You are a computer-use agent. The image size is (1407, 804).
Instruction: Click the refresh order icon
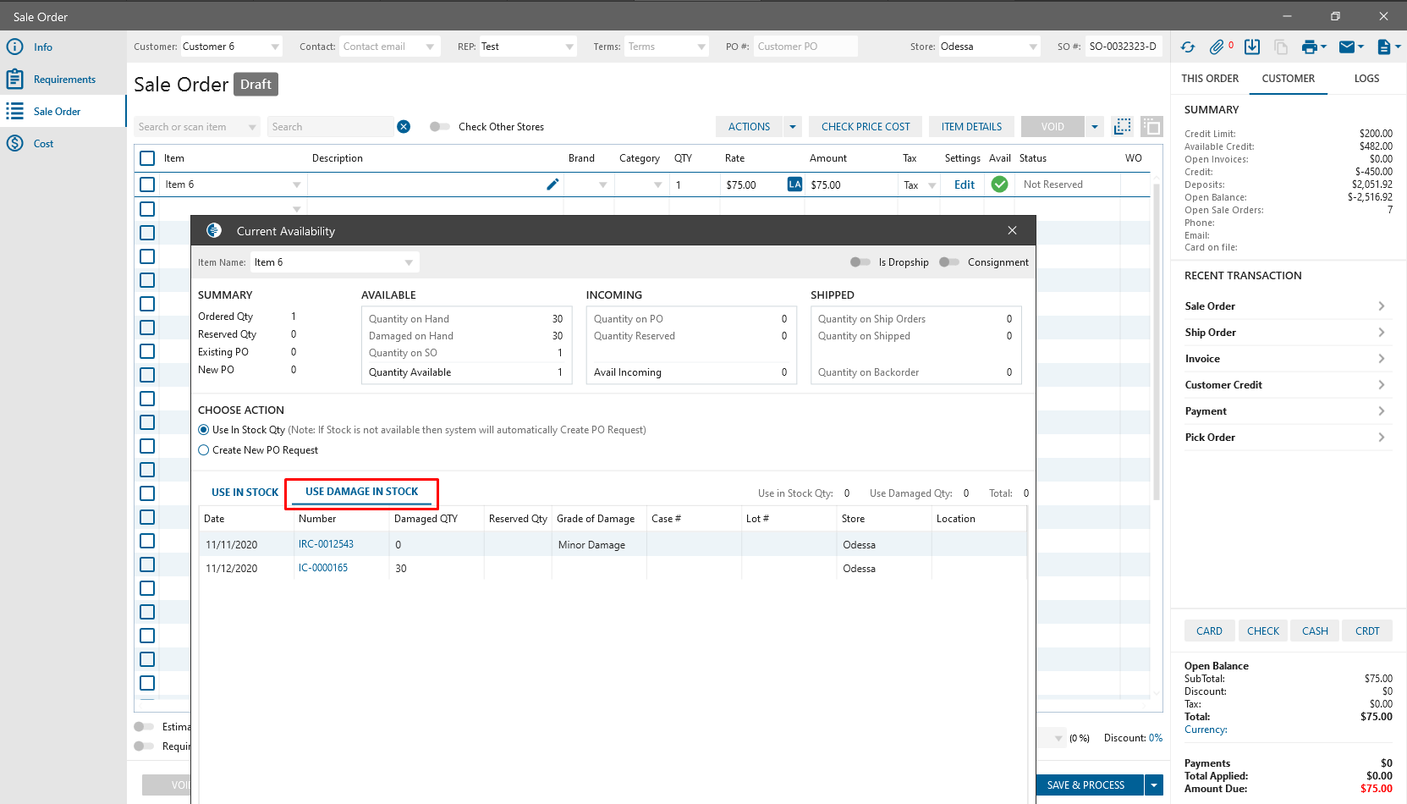click(x=1188, y=47)
